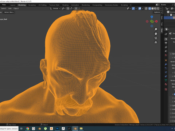The width and height of the screenshot is (175, 131).
Task: Open the overlays settings dropdown arrow
Action: tap(143, 8)
